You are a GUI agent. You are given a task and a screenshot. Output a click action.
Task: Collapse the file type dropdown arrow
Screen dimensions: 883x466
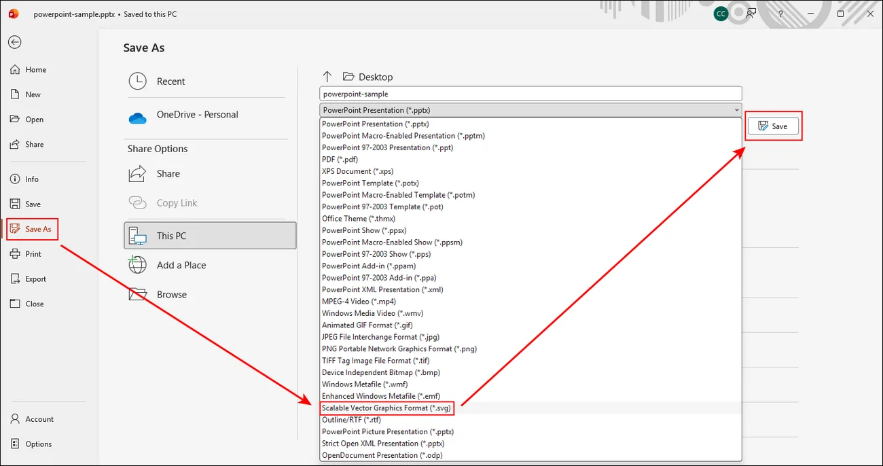tap(736, 110)
